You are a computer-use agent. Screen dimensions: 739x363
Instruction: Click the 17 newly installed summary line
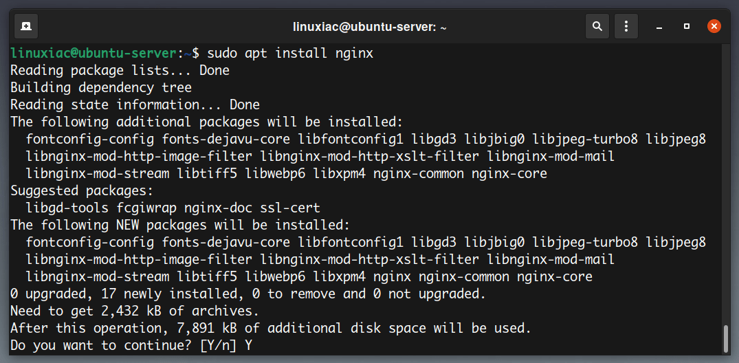(248, 294)
